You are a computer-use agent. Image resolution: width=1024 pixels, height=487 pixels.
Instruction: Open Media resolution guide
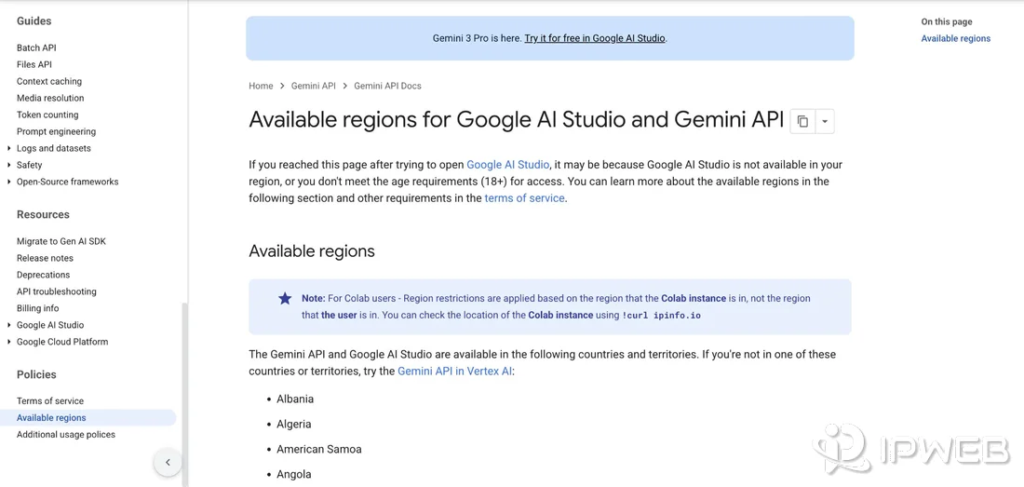point(50,98)
